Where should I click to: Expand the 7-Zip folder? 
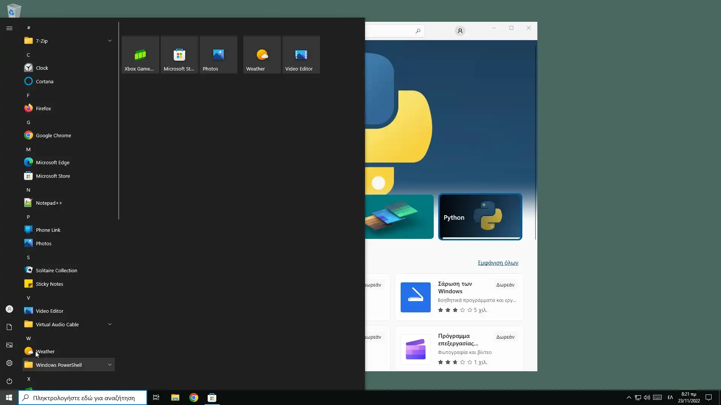(110, 41)
